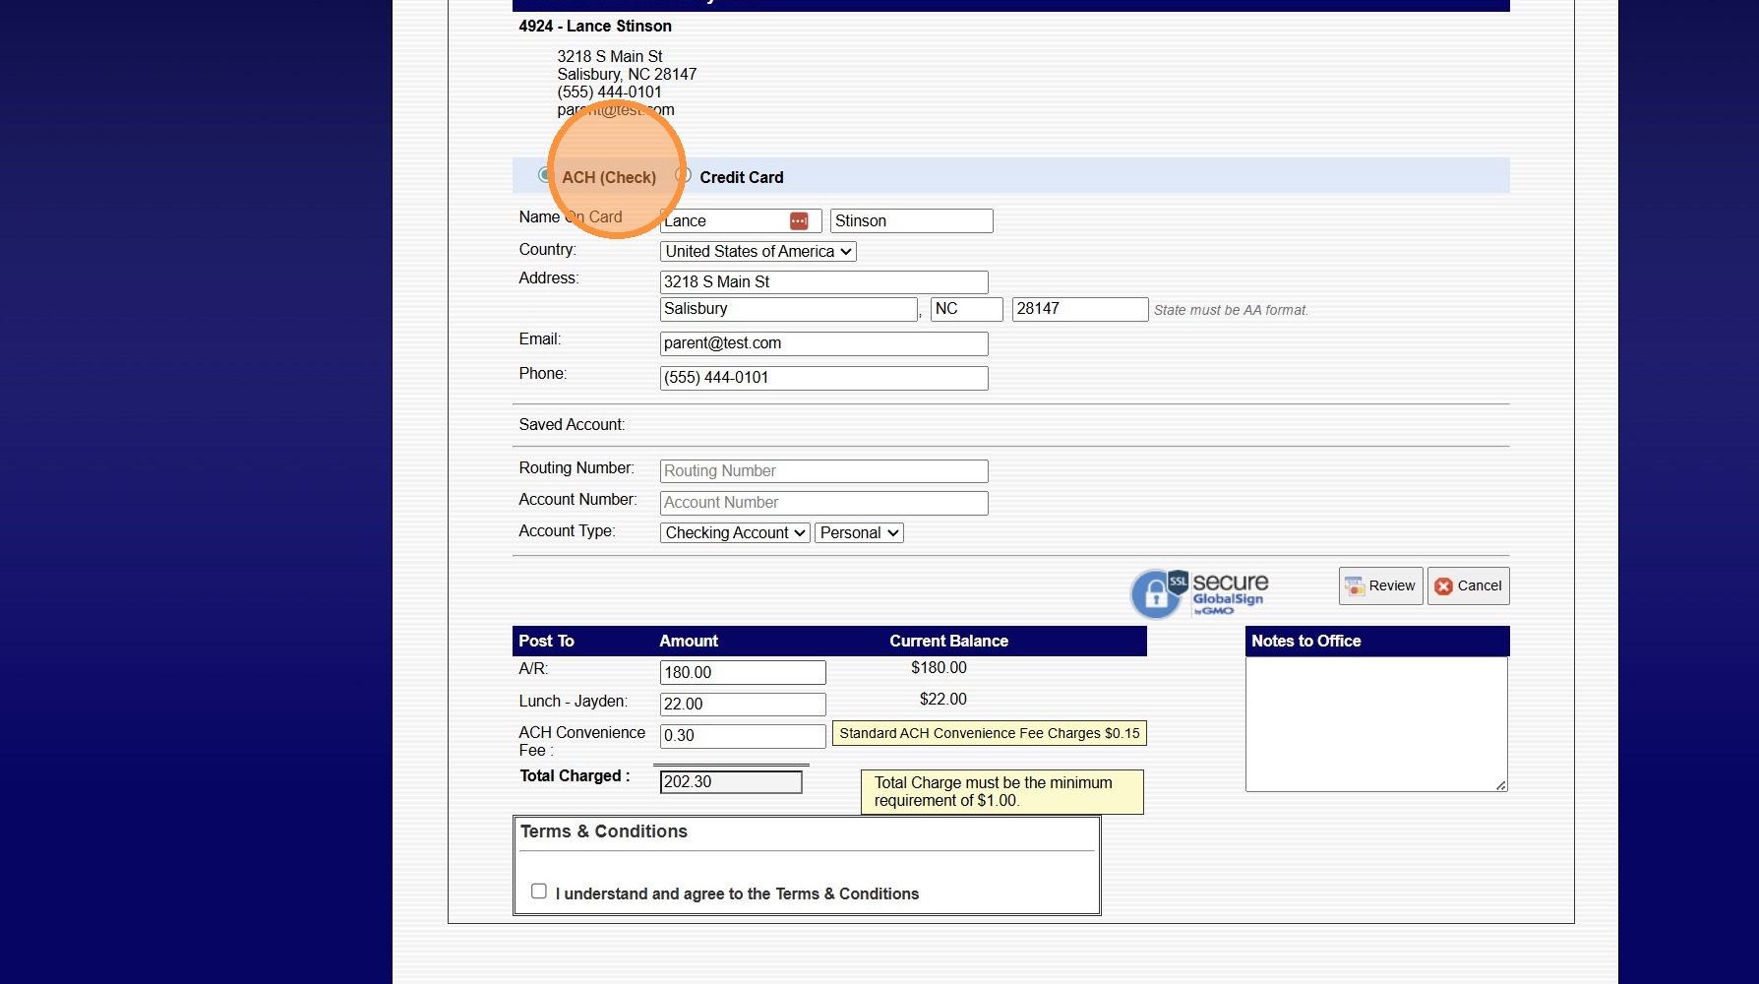
Task: Click the Routing Number field
Action: (823, 471)
